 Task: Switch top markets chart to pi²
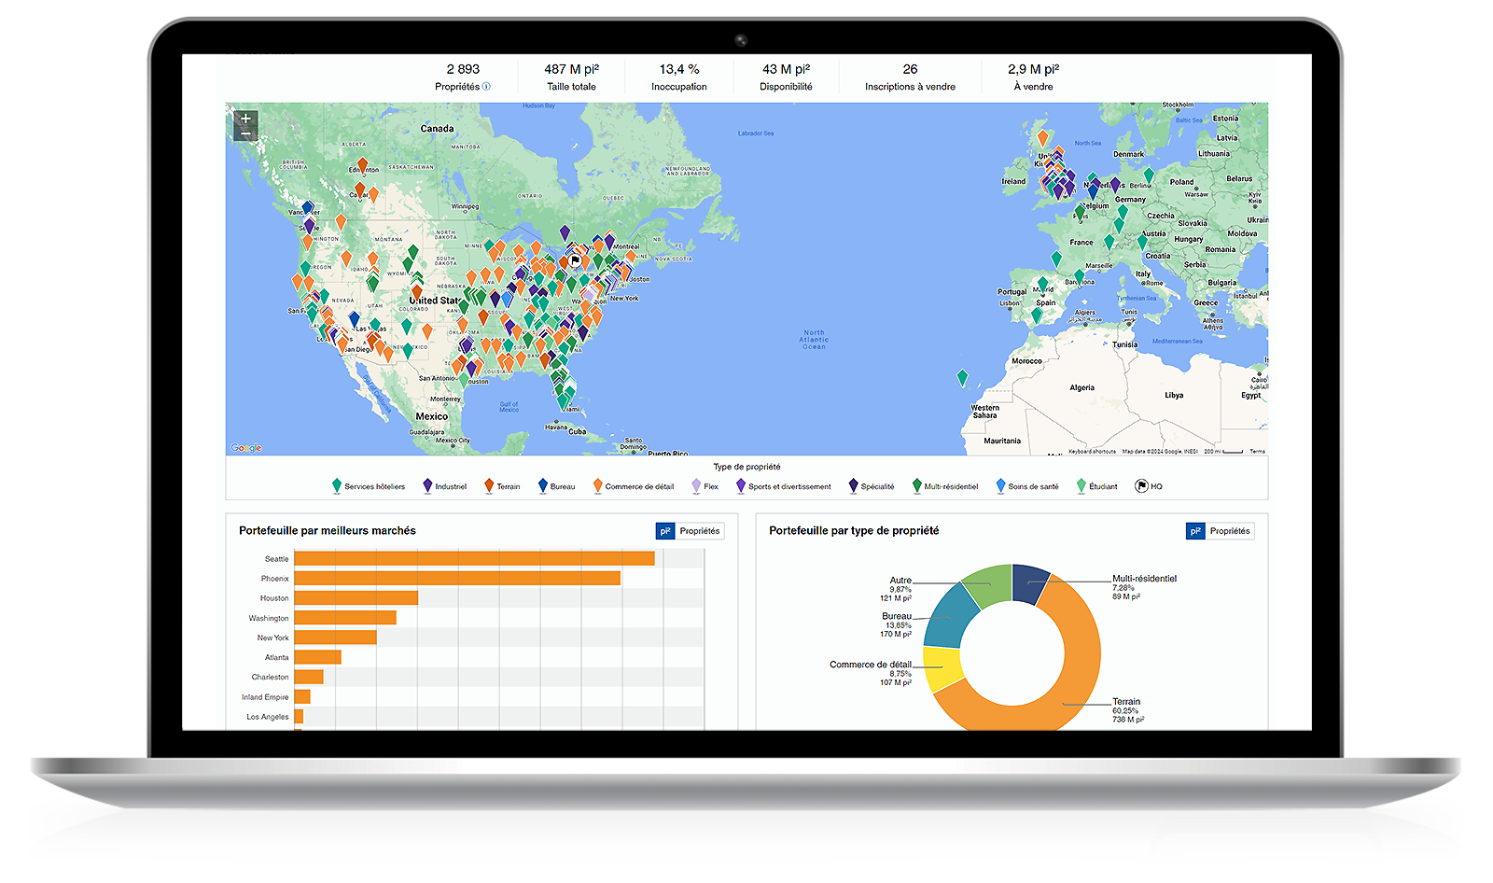click(x=664, y=531)
